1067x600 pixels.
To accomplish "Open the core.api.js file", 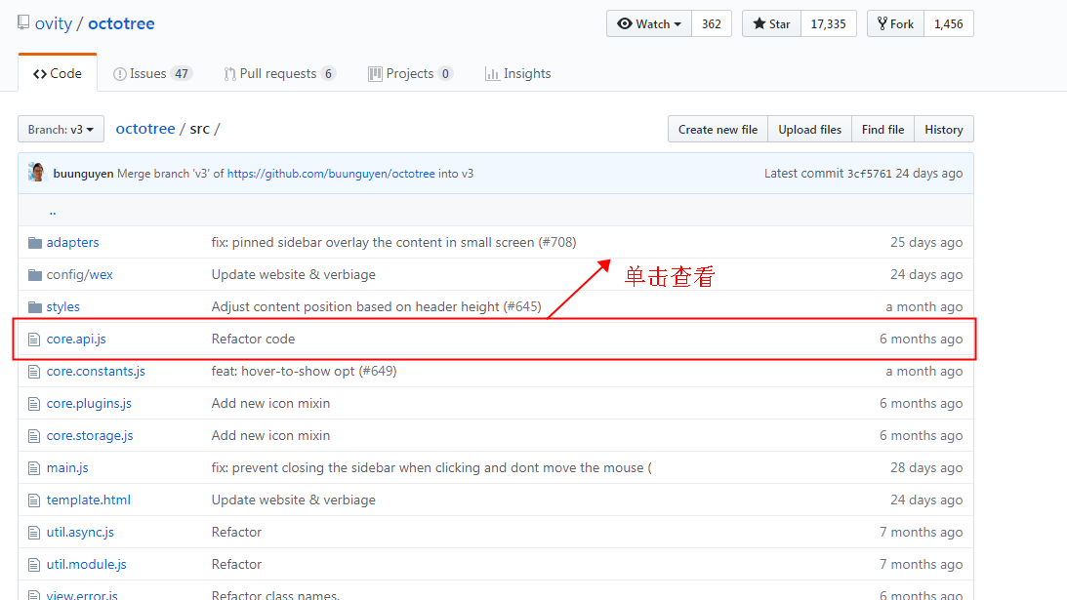I will click(76, 339).
